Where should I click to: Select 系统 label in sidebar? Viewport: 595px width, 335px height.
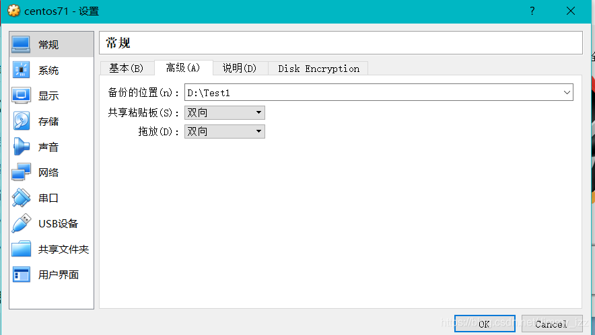click(x=48, y=71)
